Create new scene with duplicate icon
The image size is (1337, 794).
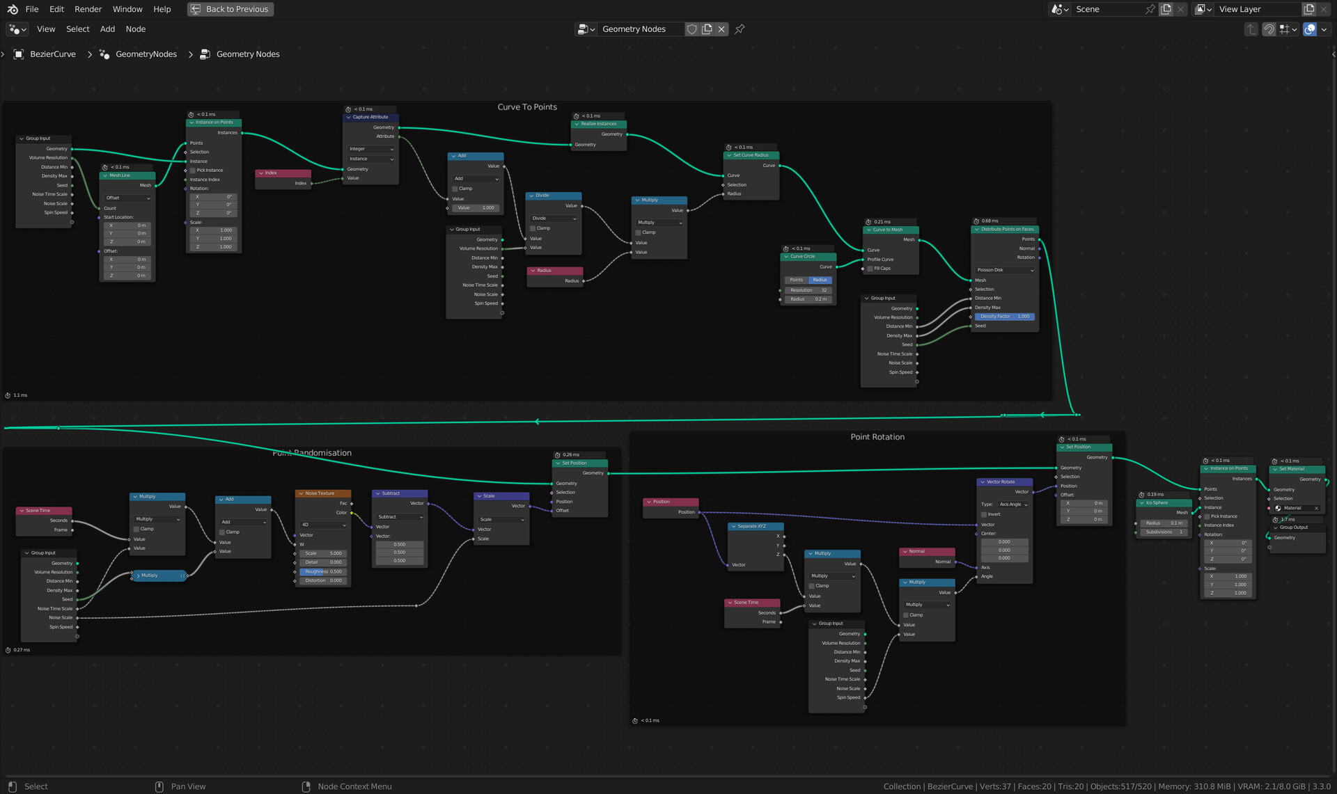click(x=1166, y=9)
